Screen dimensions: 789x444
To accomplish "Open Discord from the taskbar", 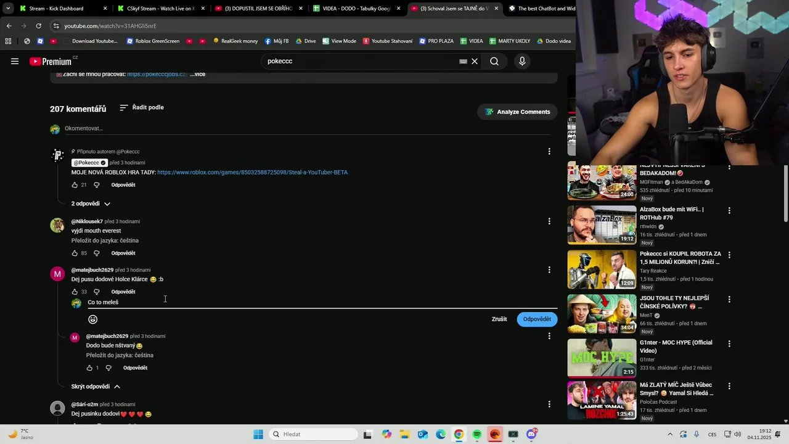I will pyautogui.click(x=531, y=434).
